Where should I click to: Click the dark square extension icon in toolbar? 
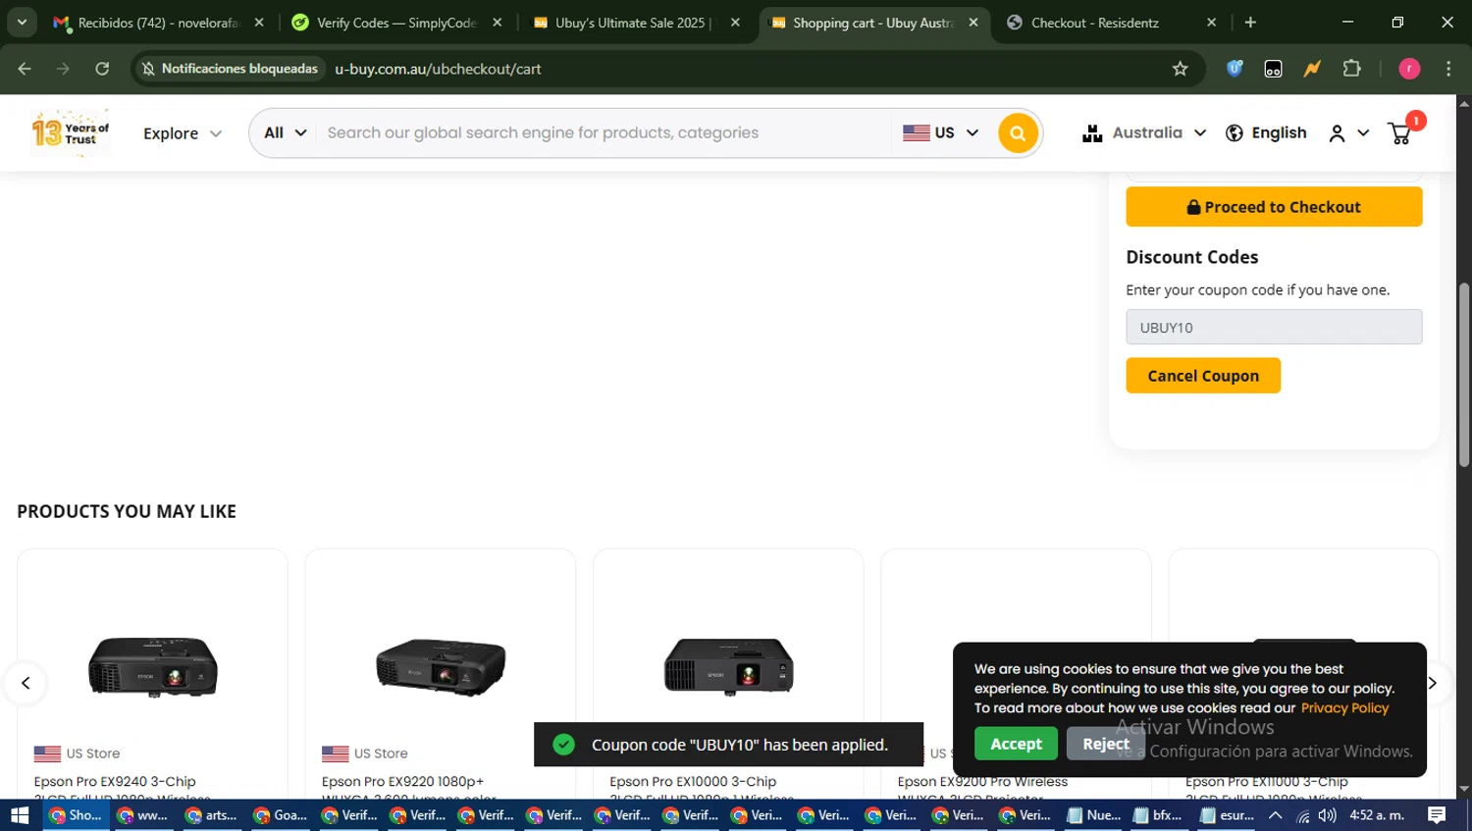click(x=1273, y=69)
